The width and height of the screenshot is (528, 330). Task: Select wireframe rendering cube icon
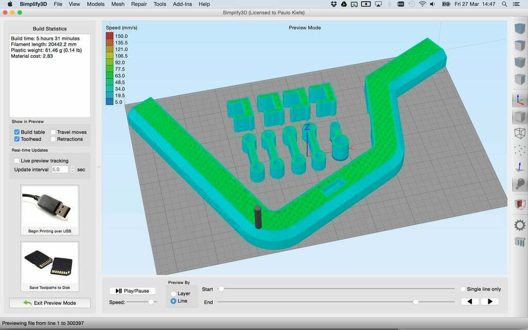coord(520,133)
